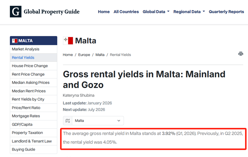This screenshot has height=157, width=248.
Task: Open the Malta location dropdown
Action: [x=98, y=121]
